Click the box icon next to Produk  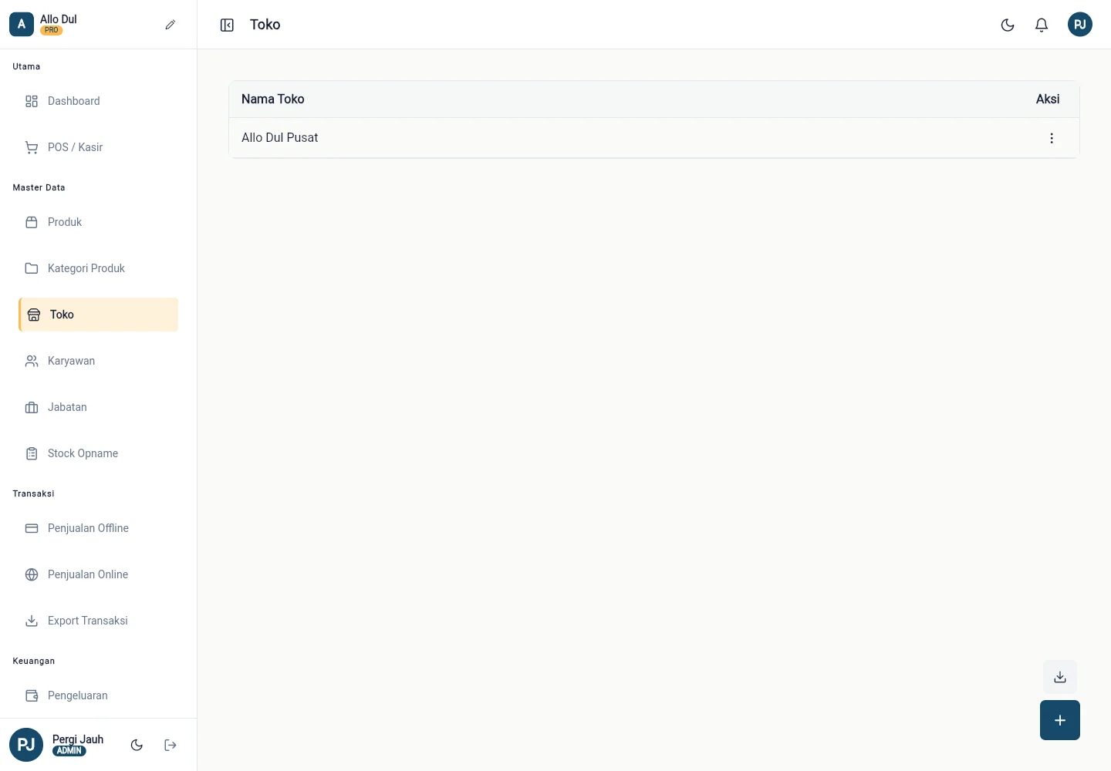(32, 222)
